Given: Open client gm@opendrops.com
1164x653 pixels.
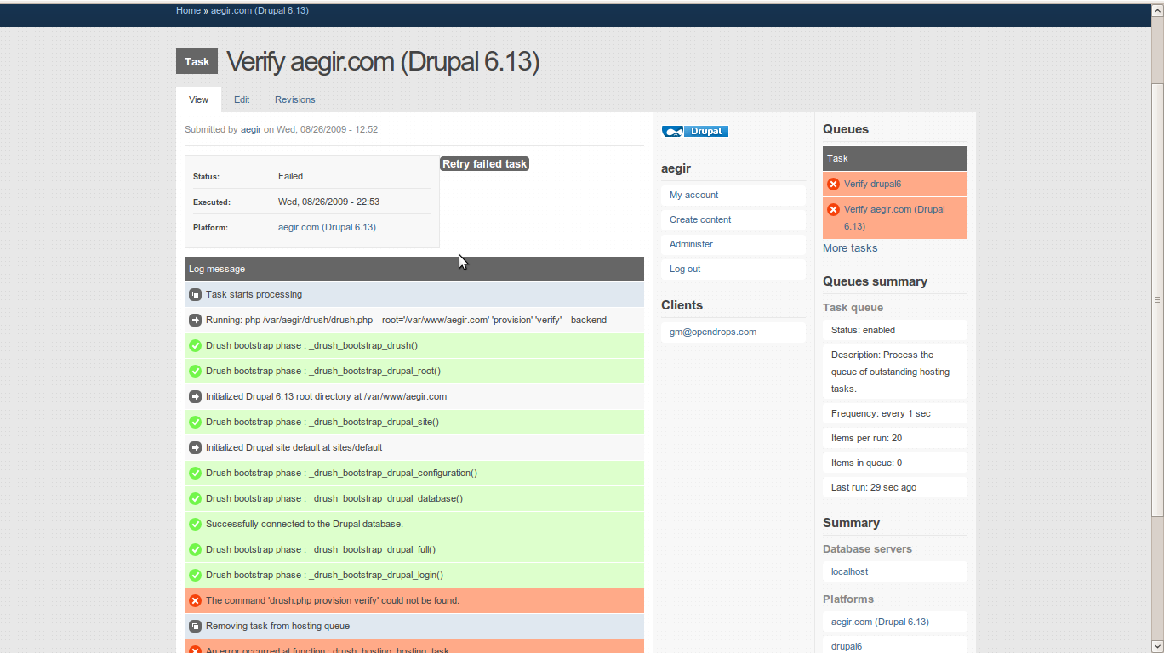Looking at the screenshot, I should pos(712,332).
